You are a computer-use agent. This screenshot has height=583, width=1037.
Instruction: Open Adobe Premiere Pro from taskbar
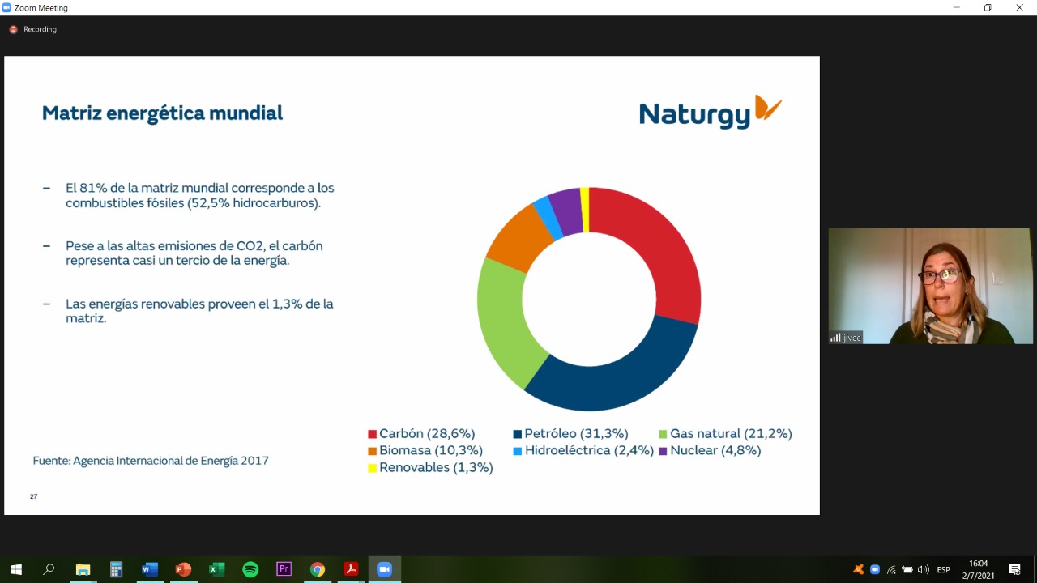pos(284,569)
